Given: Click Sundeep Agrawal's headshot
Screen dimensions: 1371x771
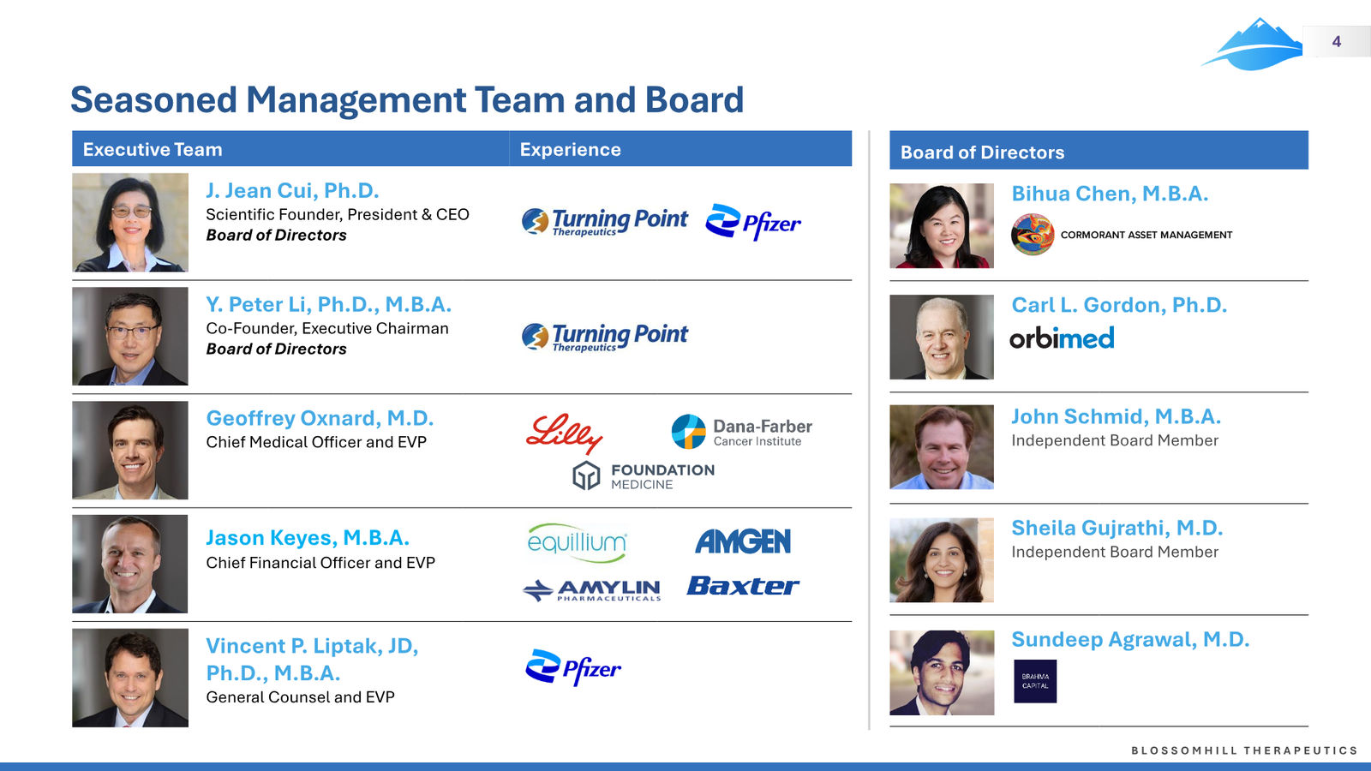Looking at the screenshot, I should pos(942,673).
